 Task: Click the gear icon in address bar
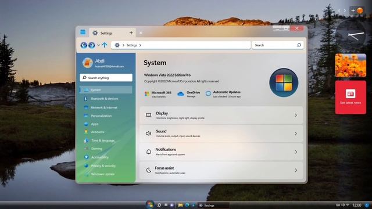117,45
